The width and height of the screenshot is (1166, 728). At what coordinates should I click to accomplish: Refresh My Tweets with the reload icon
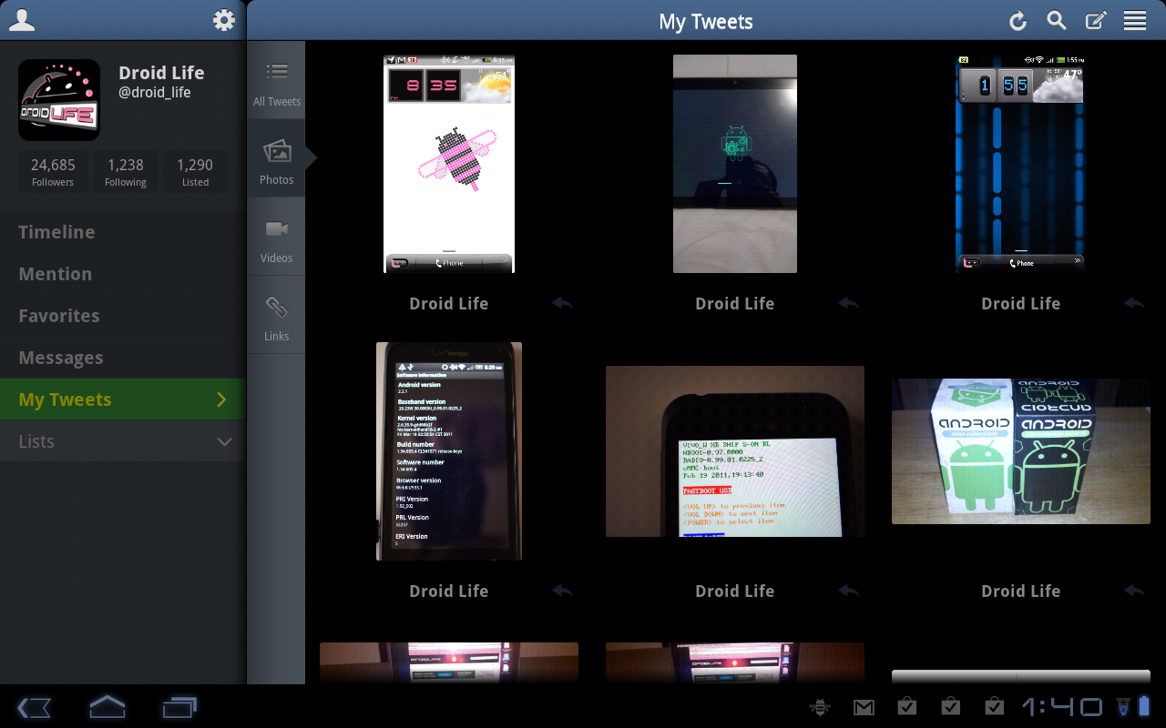point(1018,21)
